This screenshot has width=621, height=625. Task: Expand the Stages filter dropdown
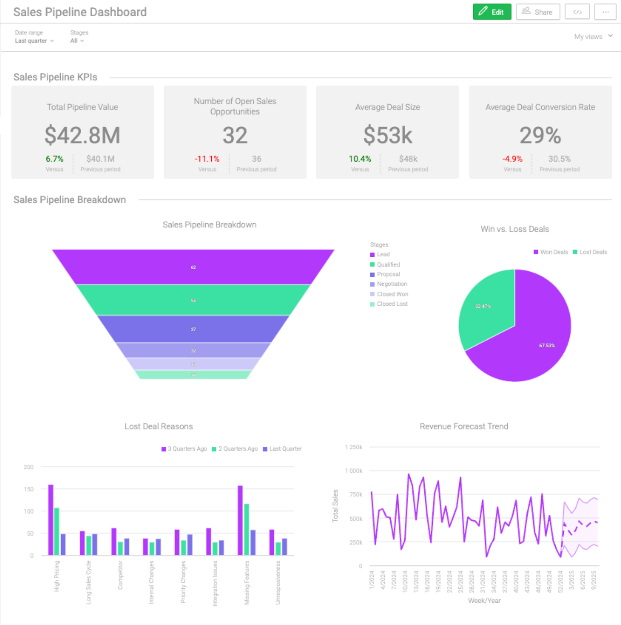(x=77, y=41)
